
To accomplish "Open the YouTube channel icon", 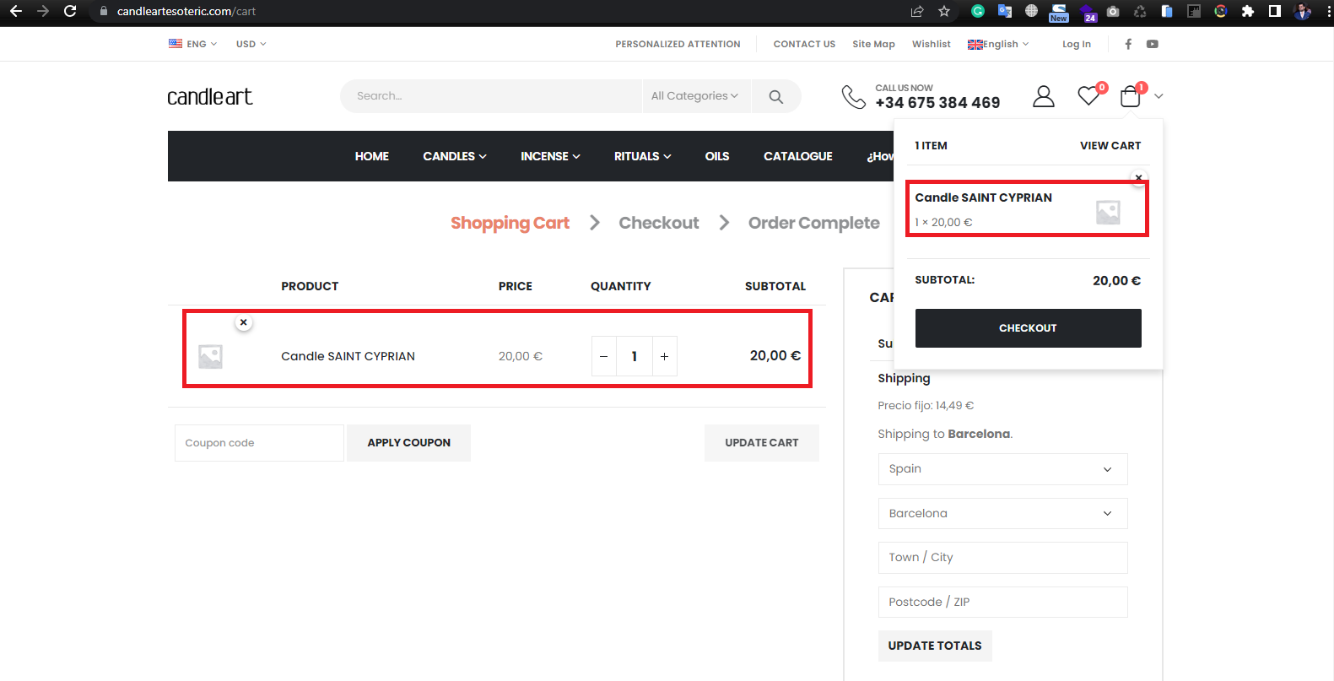I will pos(1153,44).
